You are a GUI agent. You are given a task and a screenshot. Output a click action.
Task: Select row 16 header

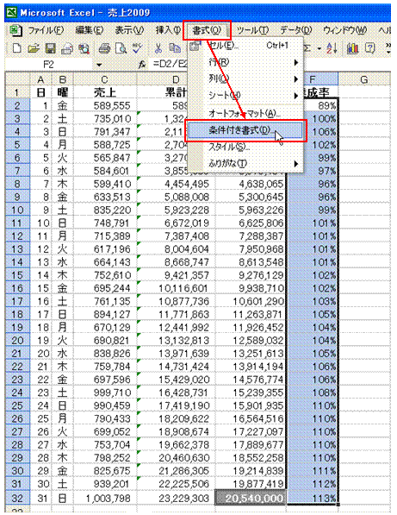tap(17, 288)
